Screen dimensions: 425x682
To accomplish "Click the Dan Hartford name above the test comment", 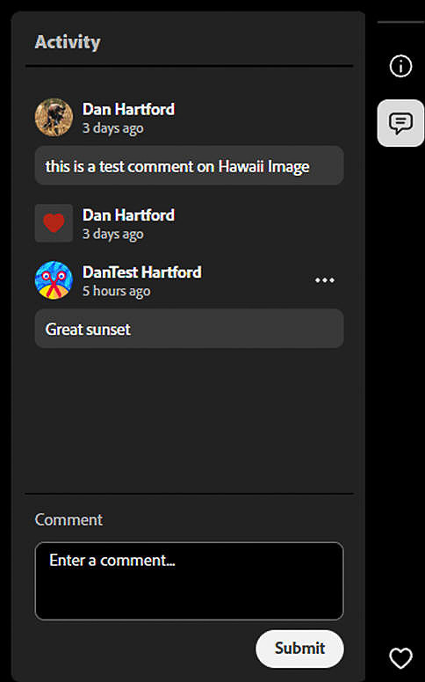I will (128, 109).
